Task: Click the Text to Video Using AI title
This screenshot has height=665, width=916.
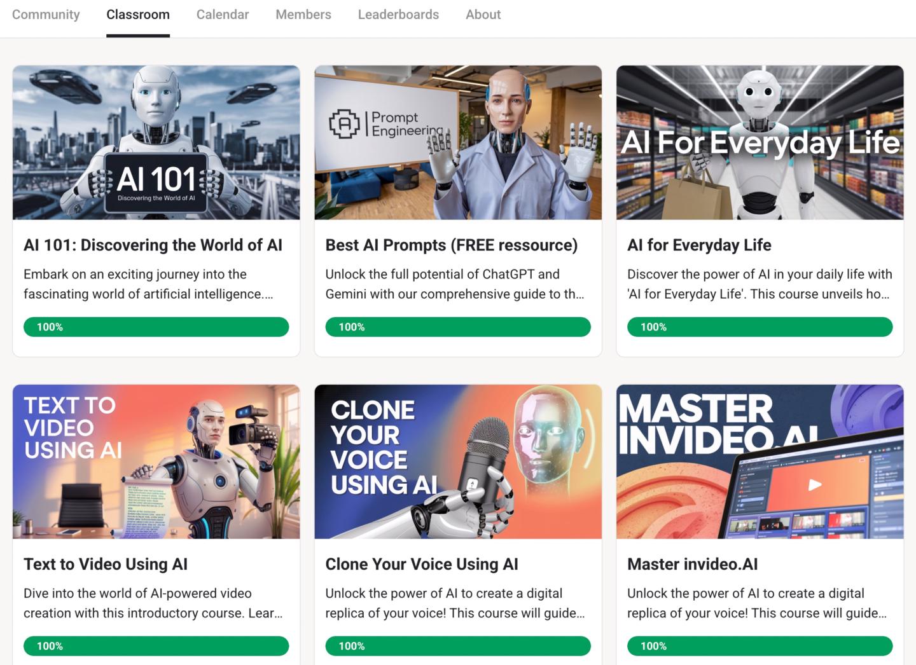Action: [106, 564]
